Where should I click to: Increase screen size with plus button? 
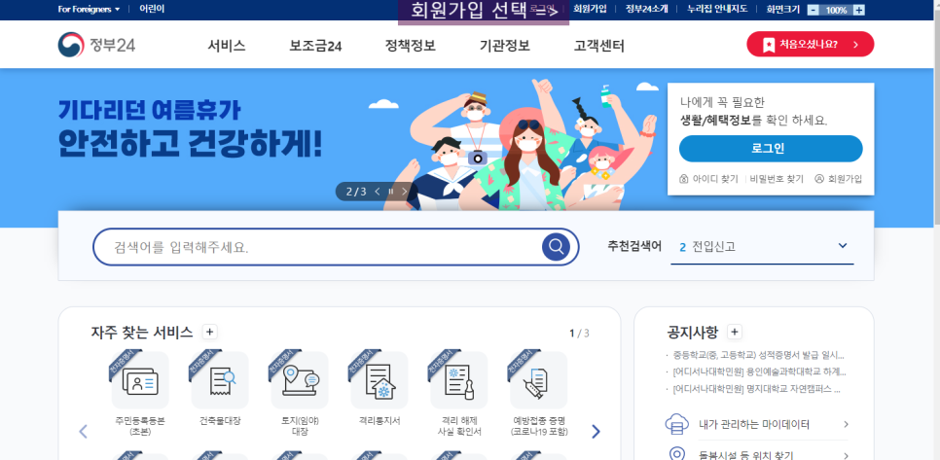click(x=859, y=10)
